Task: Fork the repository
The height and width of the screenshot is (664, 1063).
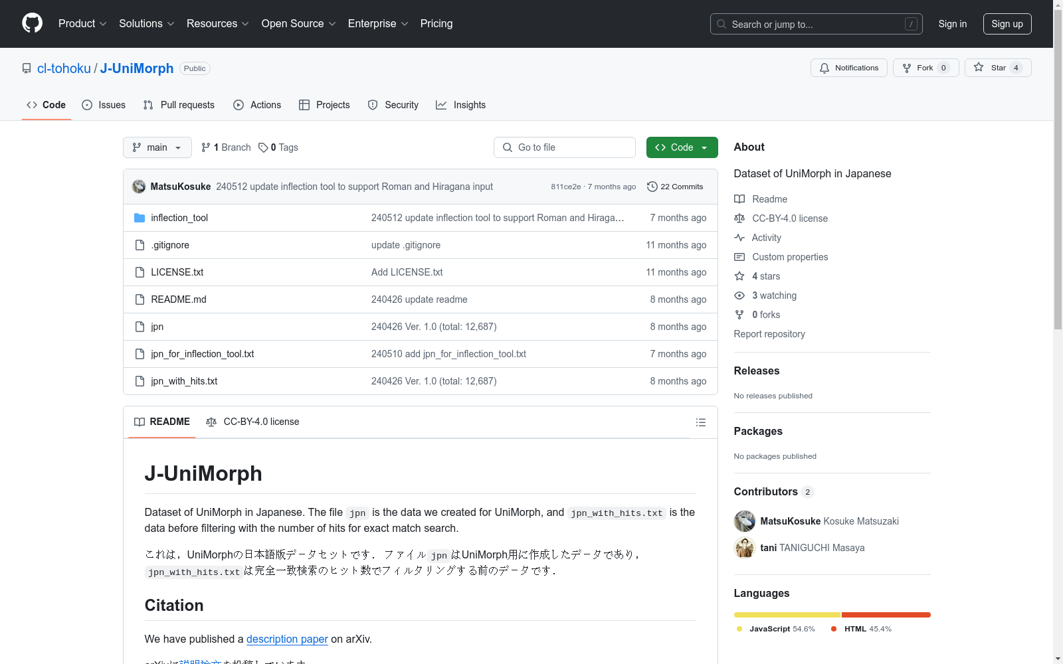Action: pos(926,68)
